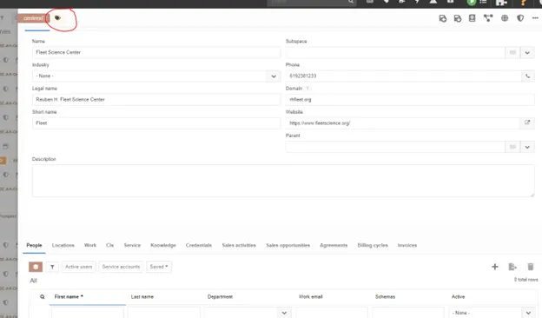Open the Saved filters dropdown
The width and height of the screenshot is (542, 318).
click(x=159, y=267)
